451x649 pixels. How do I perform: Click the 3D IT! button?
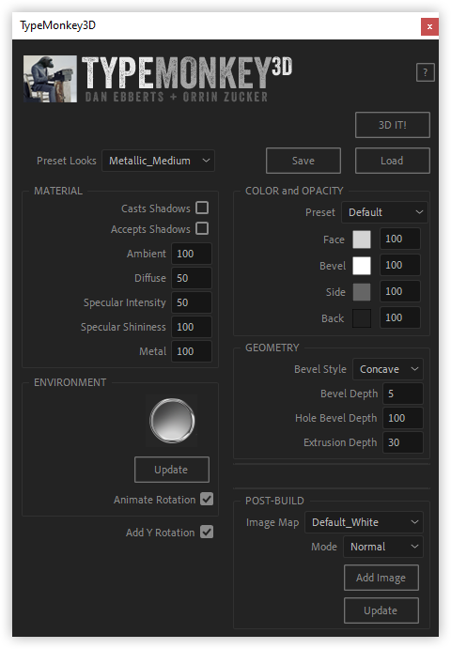392,125
